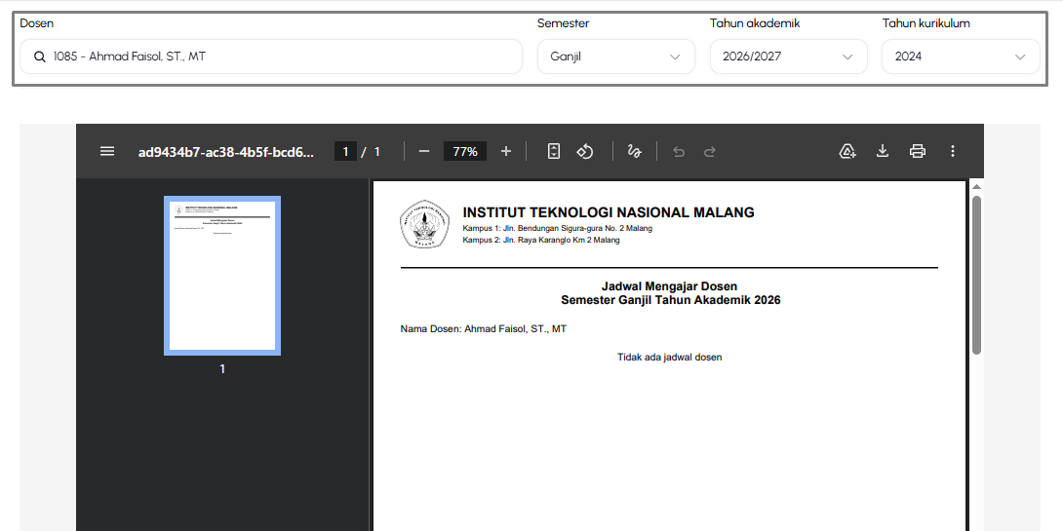Click 'Nama Dosen: Ahmad Faisol, ST., MT'

point(484,329)
